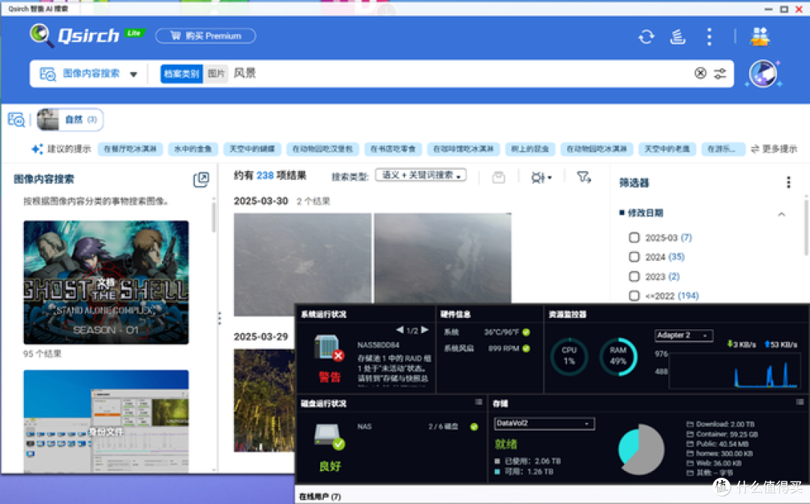Open night trees photo from 2025-03-29
Screen dimensions: 810x504
pyautogui.click(x=265, y=400)
